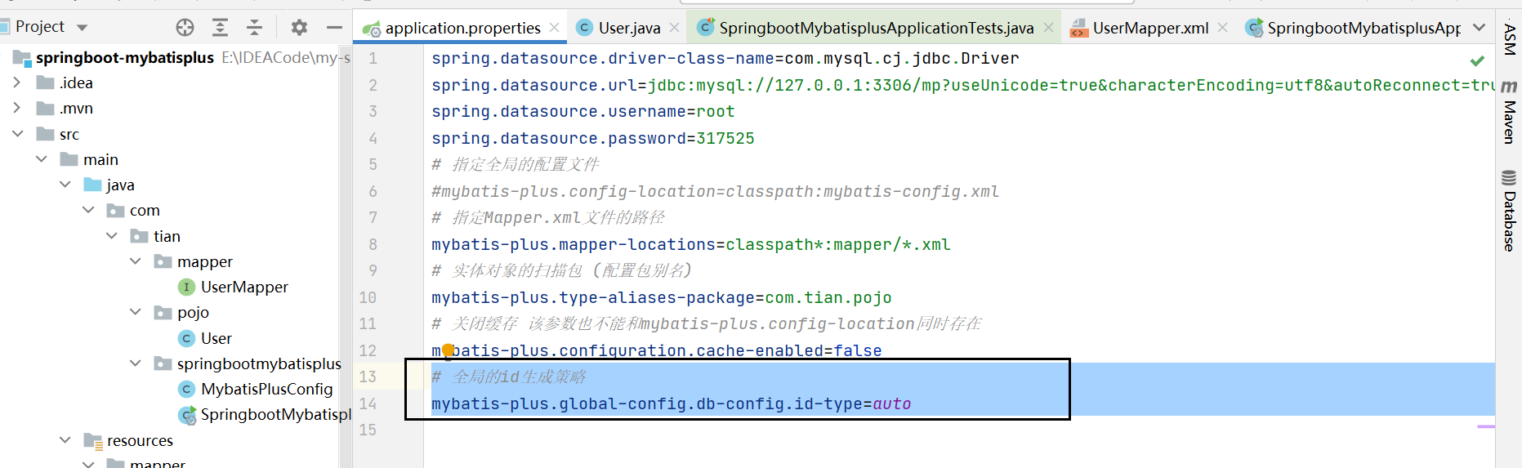Collapse the pojo package
1522x468 pixels.
point(136,312)
